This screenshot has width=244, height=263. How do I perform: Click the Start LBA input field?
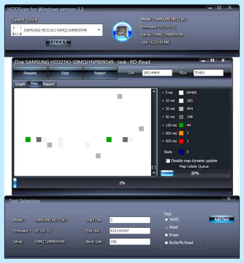130,220
